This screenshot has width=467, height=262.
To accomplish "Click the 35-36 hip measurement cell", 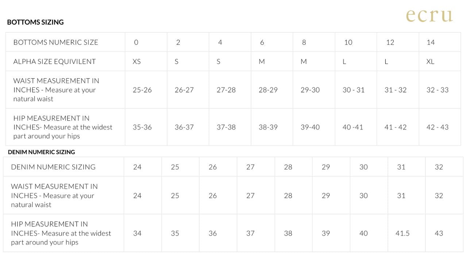I will click(x=142, y=127).
